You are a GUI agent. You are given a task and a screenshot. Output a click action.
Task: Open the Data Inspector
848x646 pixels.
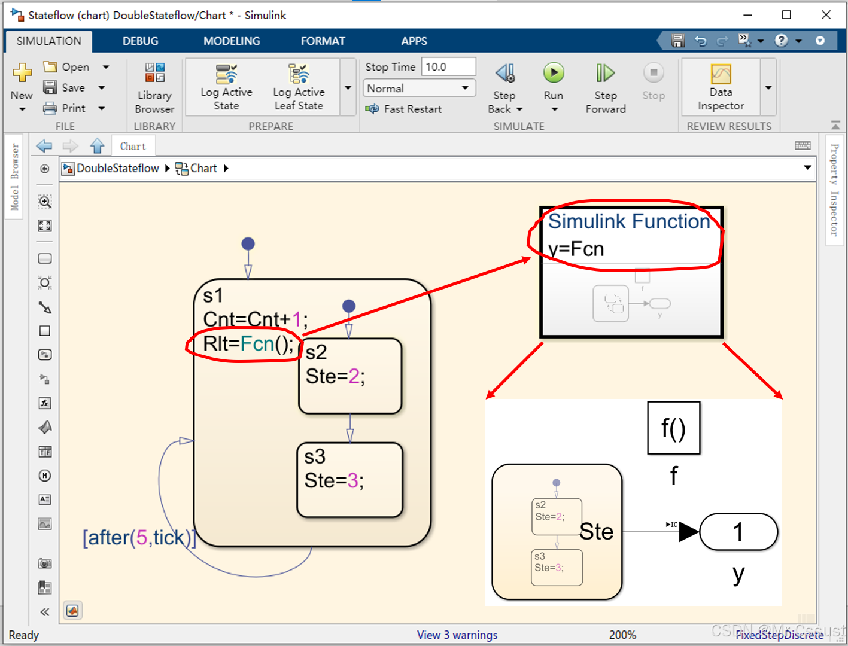pyautogui.click(x=721, y=88)
